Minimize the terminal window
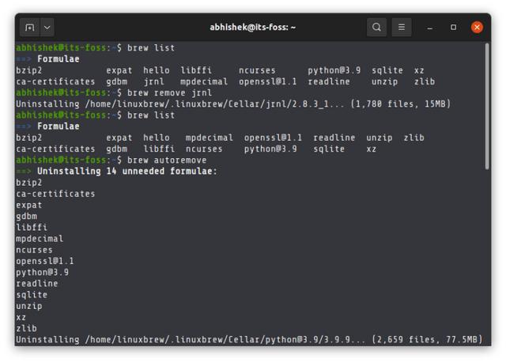The height and width of the screenshot is (362, 506). (x=430, y=27)
